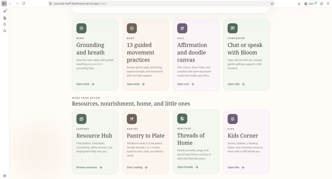The image size is (332, 179).
Task: Open the browser downloads icon
Action: pos(299,4)
